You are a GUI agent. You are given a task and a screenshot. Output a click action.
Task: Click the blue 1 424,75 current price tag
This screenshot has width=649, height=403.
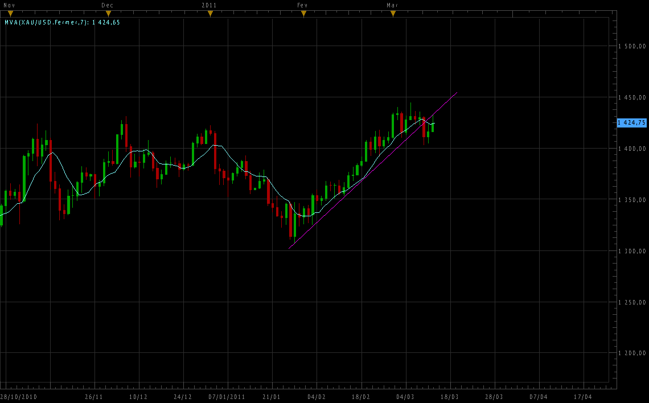632,122
